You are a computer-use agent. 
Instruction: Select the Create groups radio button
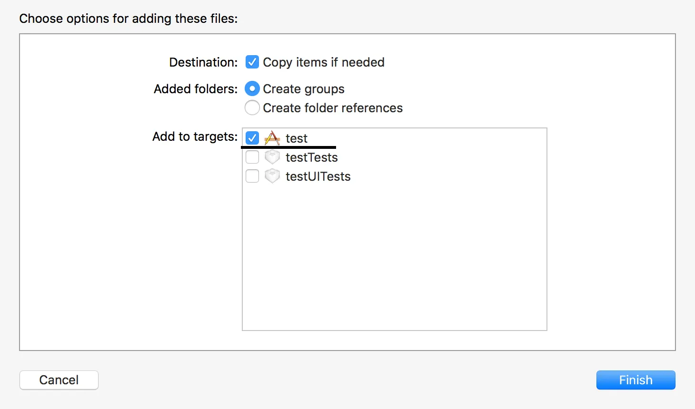(x=252, y=89)
